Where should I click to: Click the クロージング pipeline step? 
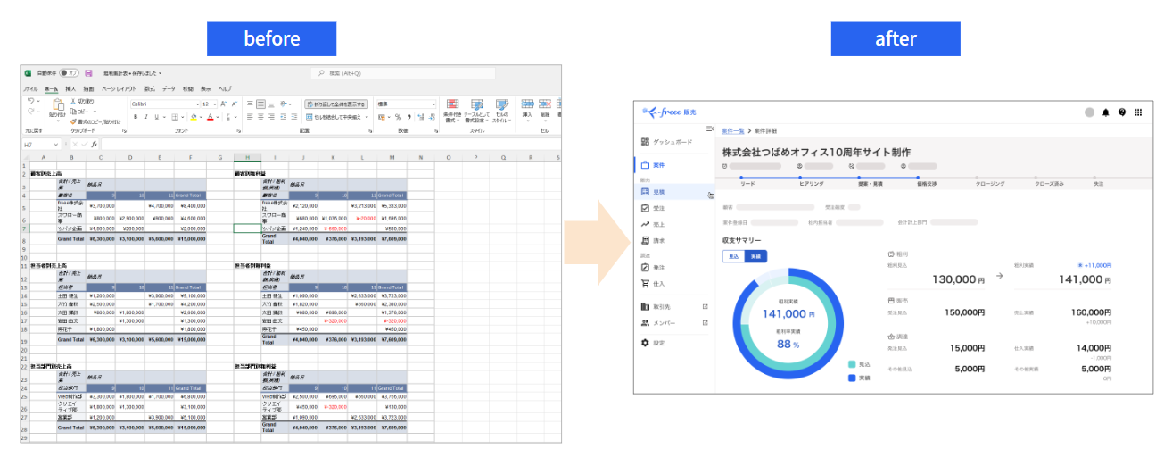coord(990,182)
